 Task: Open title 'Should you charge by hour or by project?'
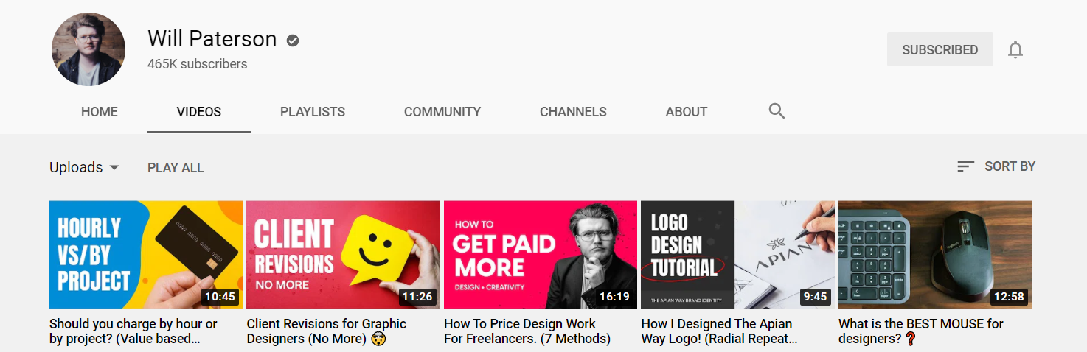pyautogui.click(x=133, y=331)
